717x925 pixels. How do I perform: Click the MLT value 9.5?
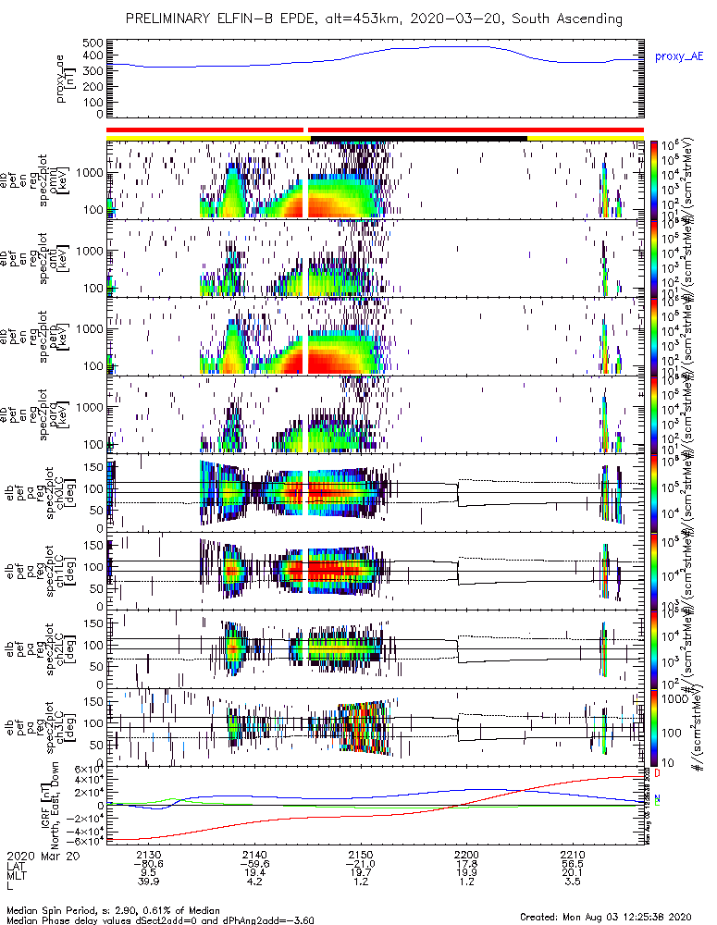point(149,873)
